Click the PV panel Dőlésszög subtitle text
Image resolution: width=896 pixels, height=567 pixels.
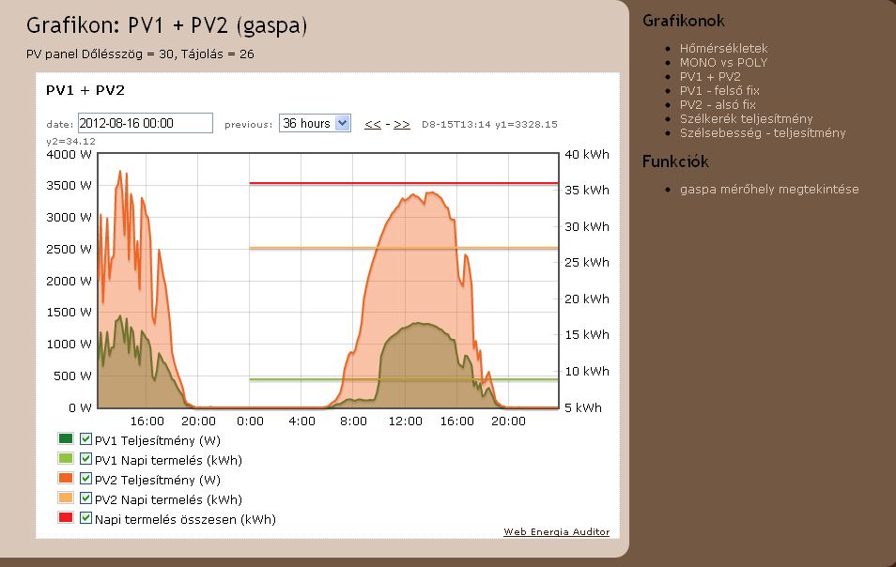pos(140,54)
